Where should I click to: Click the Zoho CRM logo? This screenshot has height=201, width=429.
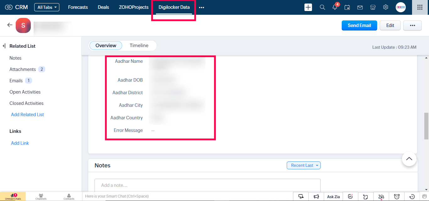(16, 7)
